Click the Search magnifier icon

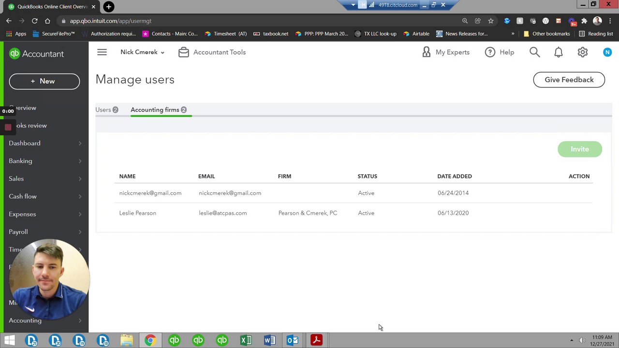point(534,52)
